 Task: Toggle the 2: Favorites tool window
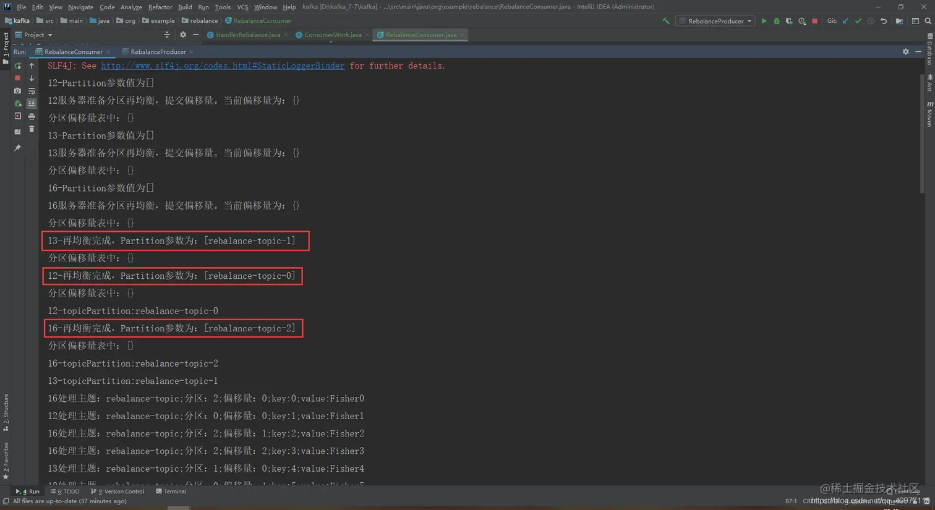coord(6,461)
